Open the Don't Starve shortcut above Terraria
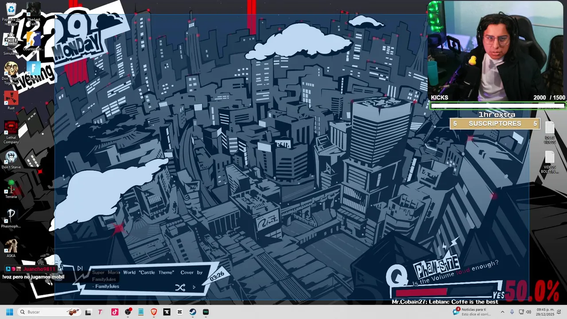Image resolution: width=567 pixels, height=319 pixels. pos(11,160)
